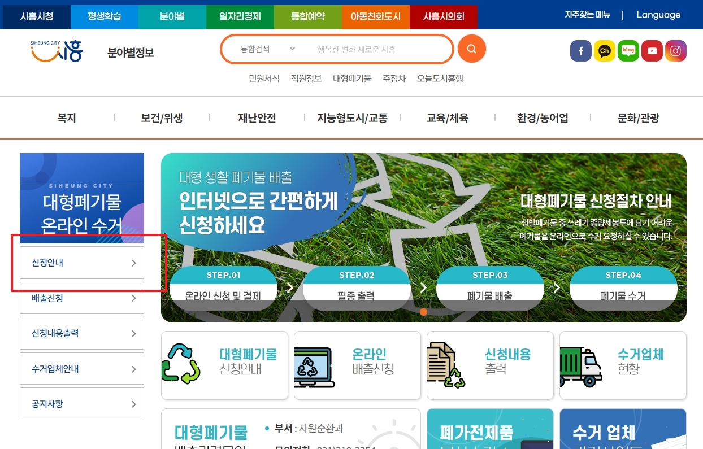Screen dimensions: 703x449
Task: Click the Siheung City logo
Action: pos(57,50)
